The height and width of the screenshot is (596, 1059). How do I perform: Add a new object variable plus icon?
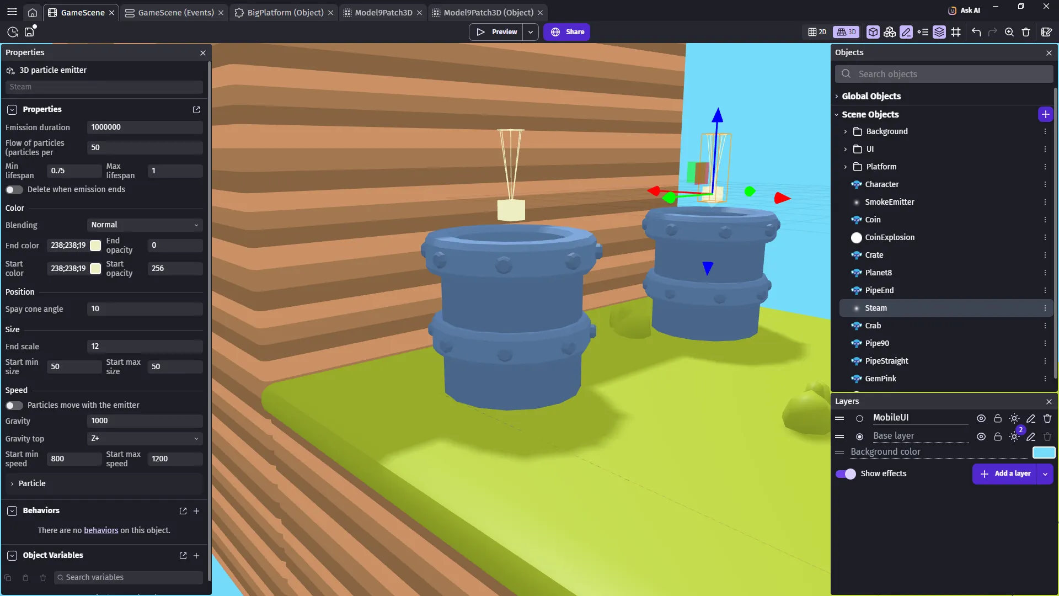[x=196, y=556]
